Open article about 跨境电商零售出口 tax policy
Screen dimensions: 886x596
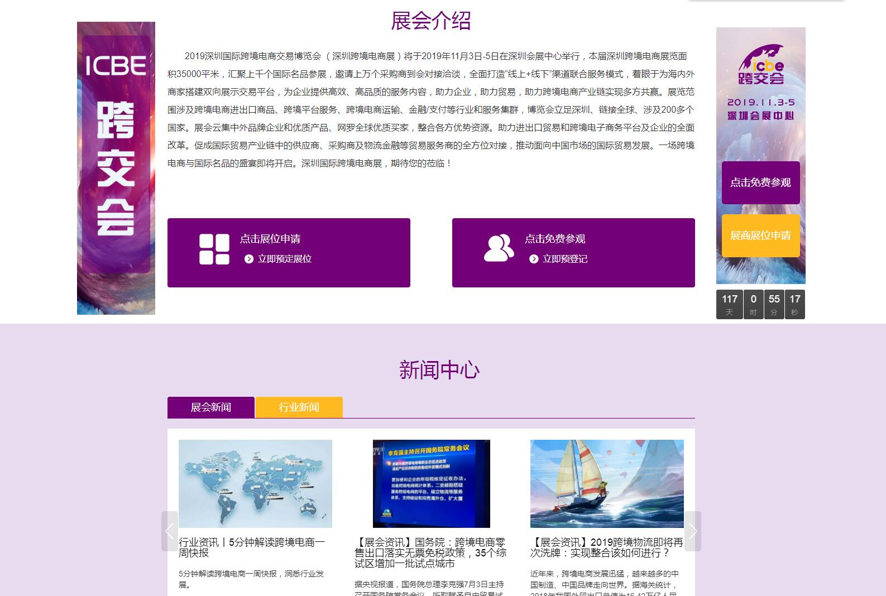point(430,552)
